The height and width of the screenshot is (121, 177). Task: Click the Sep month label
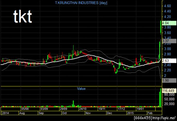point(41,113)
